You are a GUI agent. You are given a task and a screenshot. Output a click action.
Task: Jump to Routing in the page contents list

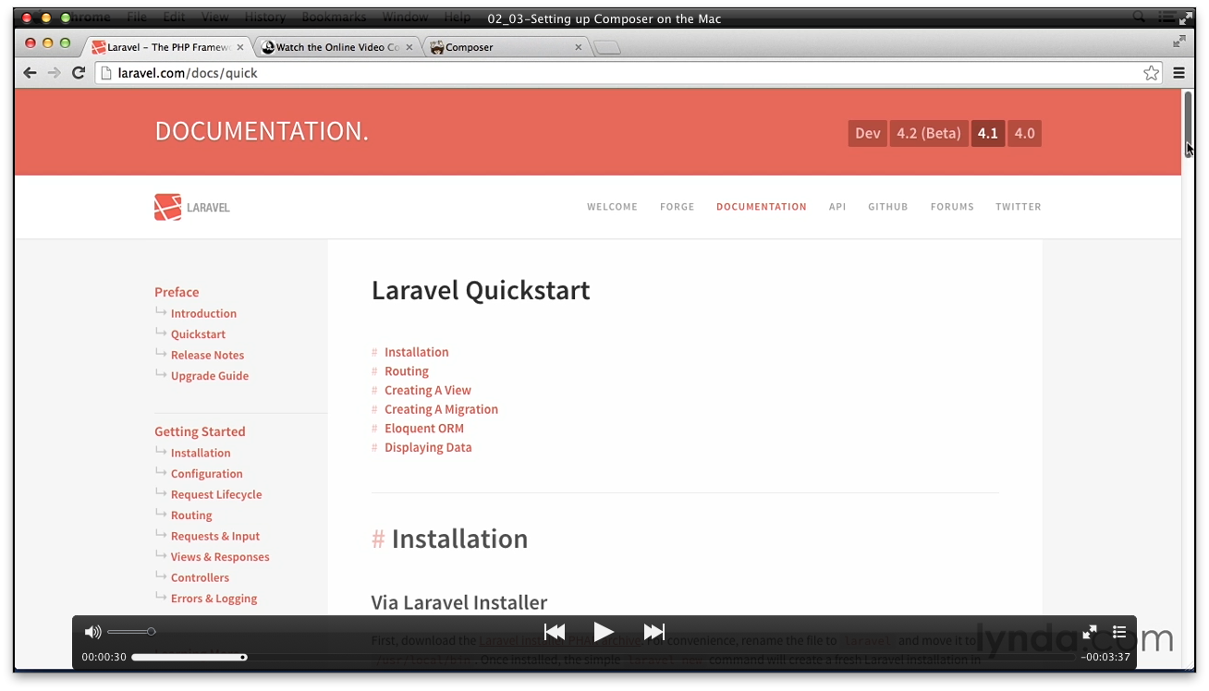click(x=407, y=371)
